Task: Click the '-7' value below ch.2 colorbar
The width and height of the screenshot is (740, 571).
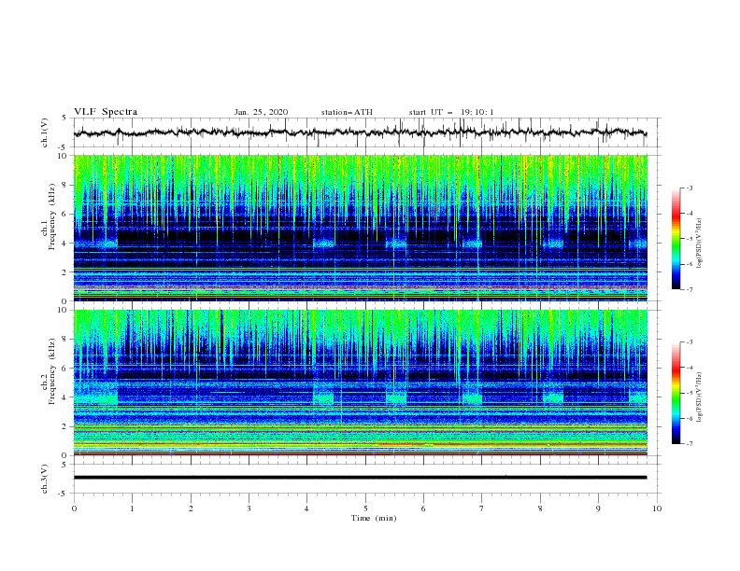Action: pos(689,444)
